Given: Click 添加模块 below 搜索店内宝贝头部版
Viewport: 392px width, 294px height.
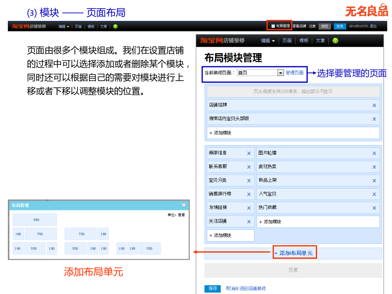Looking at the screenshot, I should tap(293, 133).
